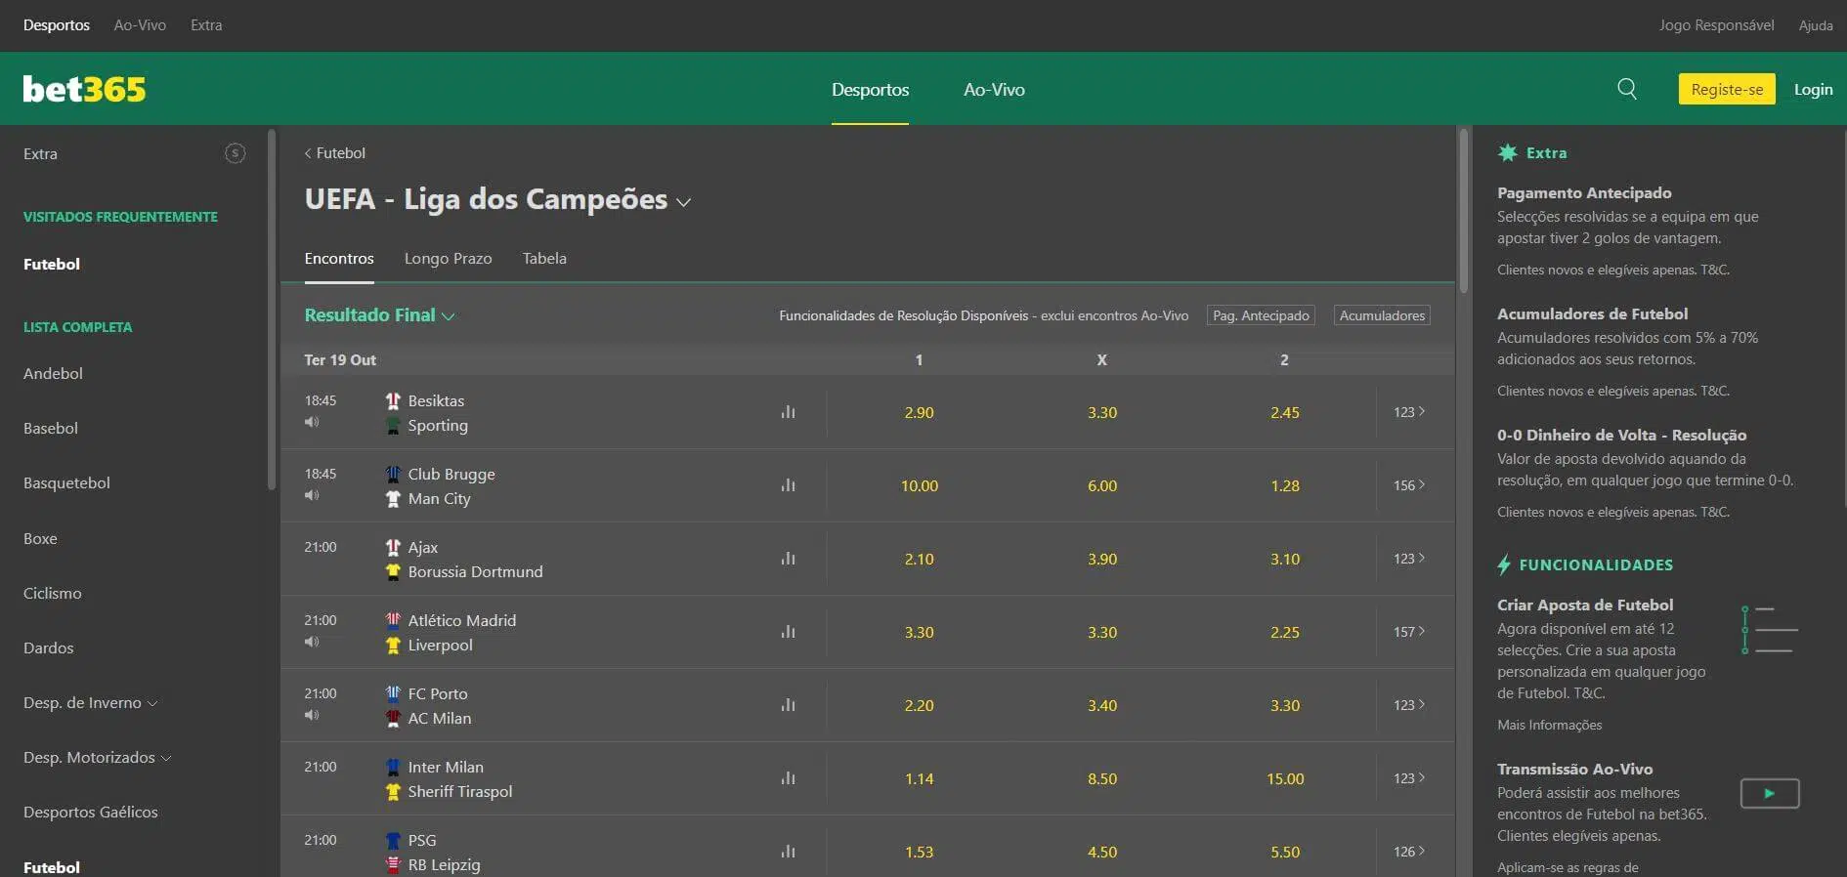Click the Criar Aposta bet builder icon
Screen dimensions: 1847x877
(x=1770, y=630)
